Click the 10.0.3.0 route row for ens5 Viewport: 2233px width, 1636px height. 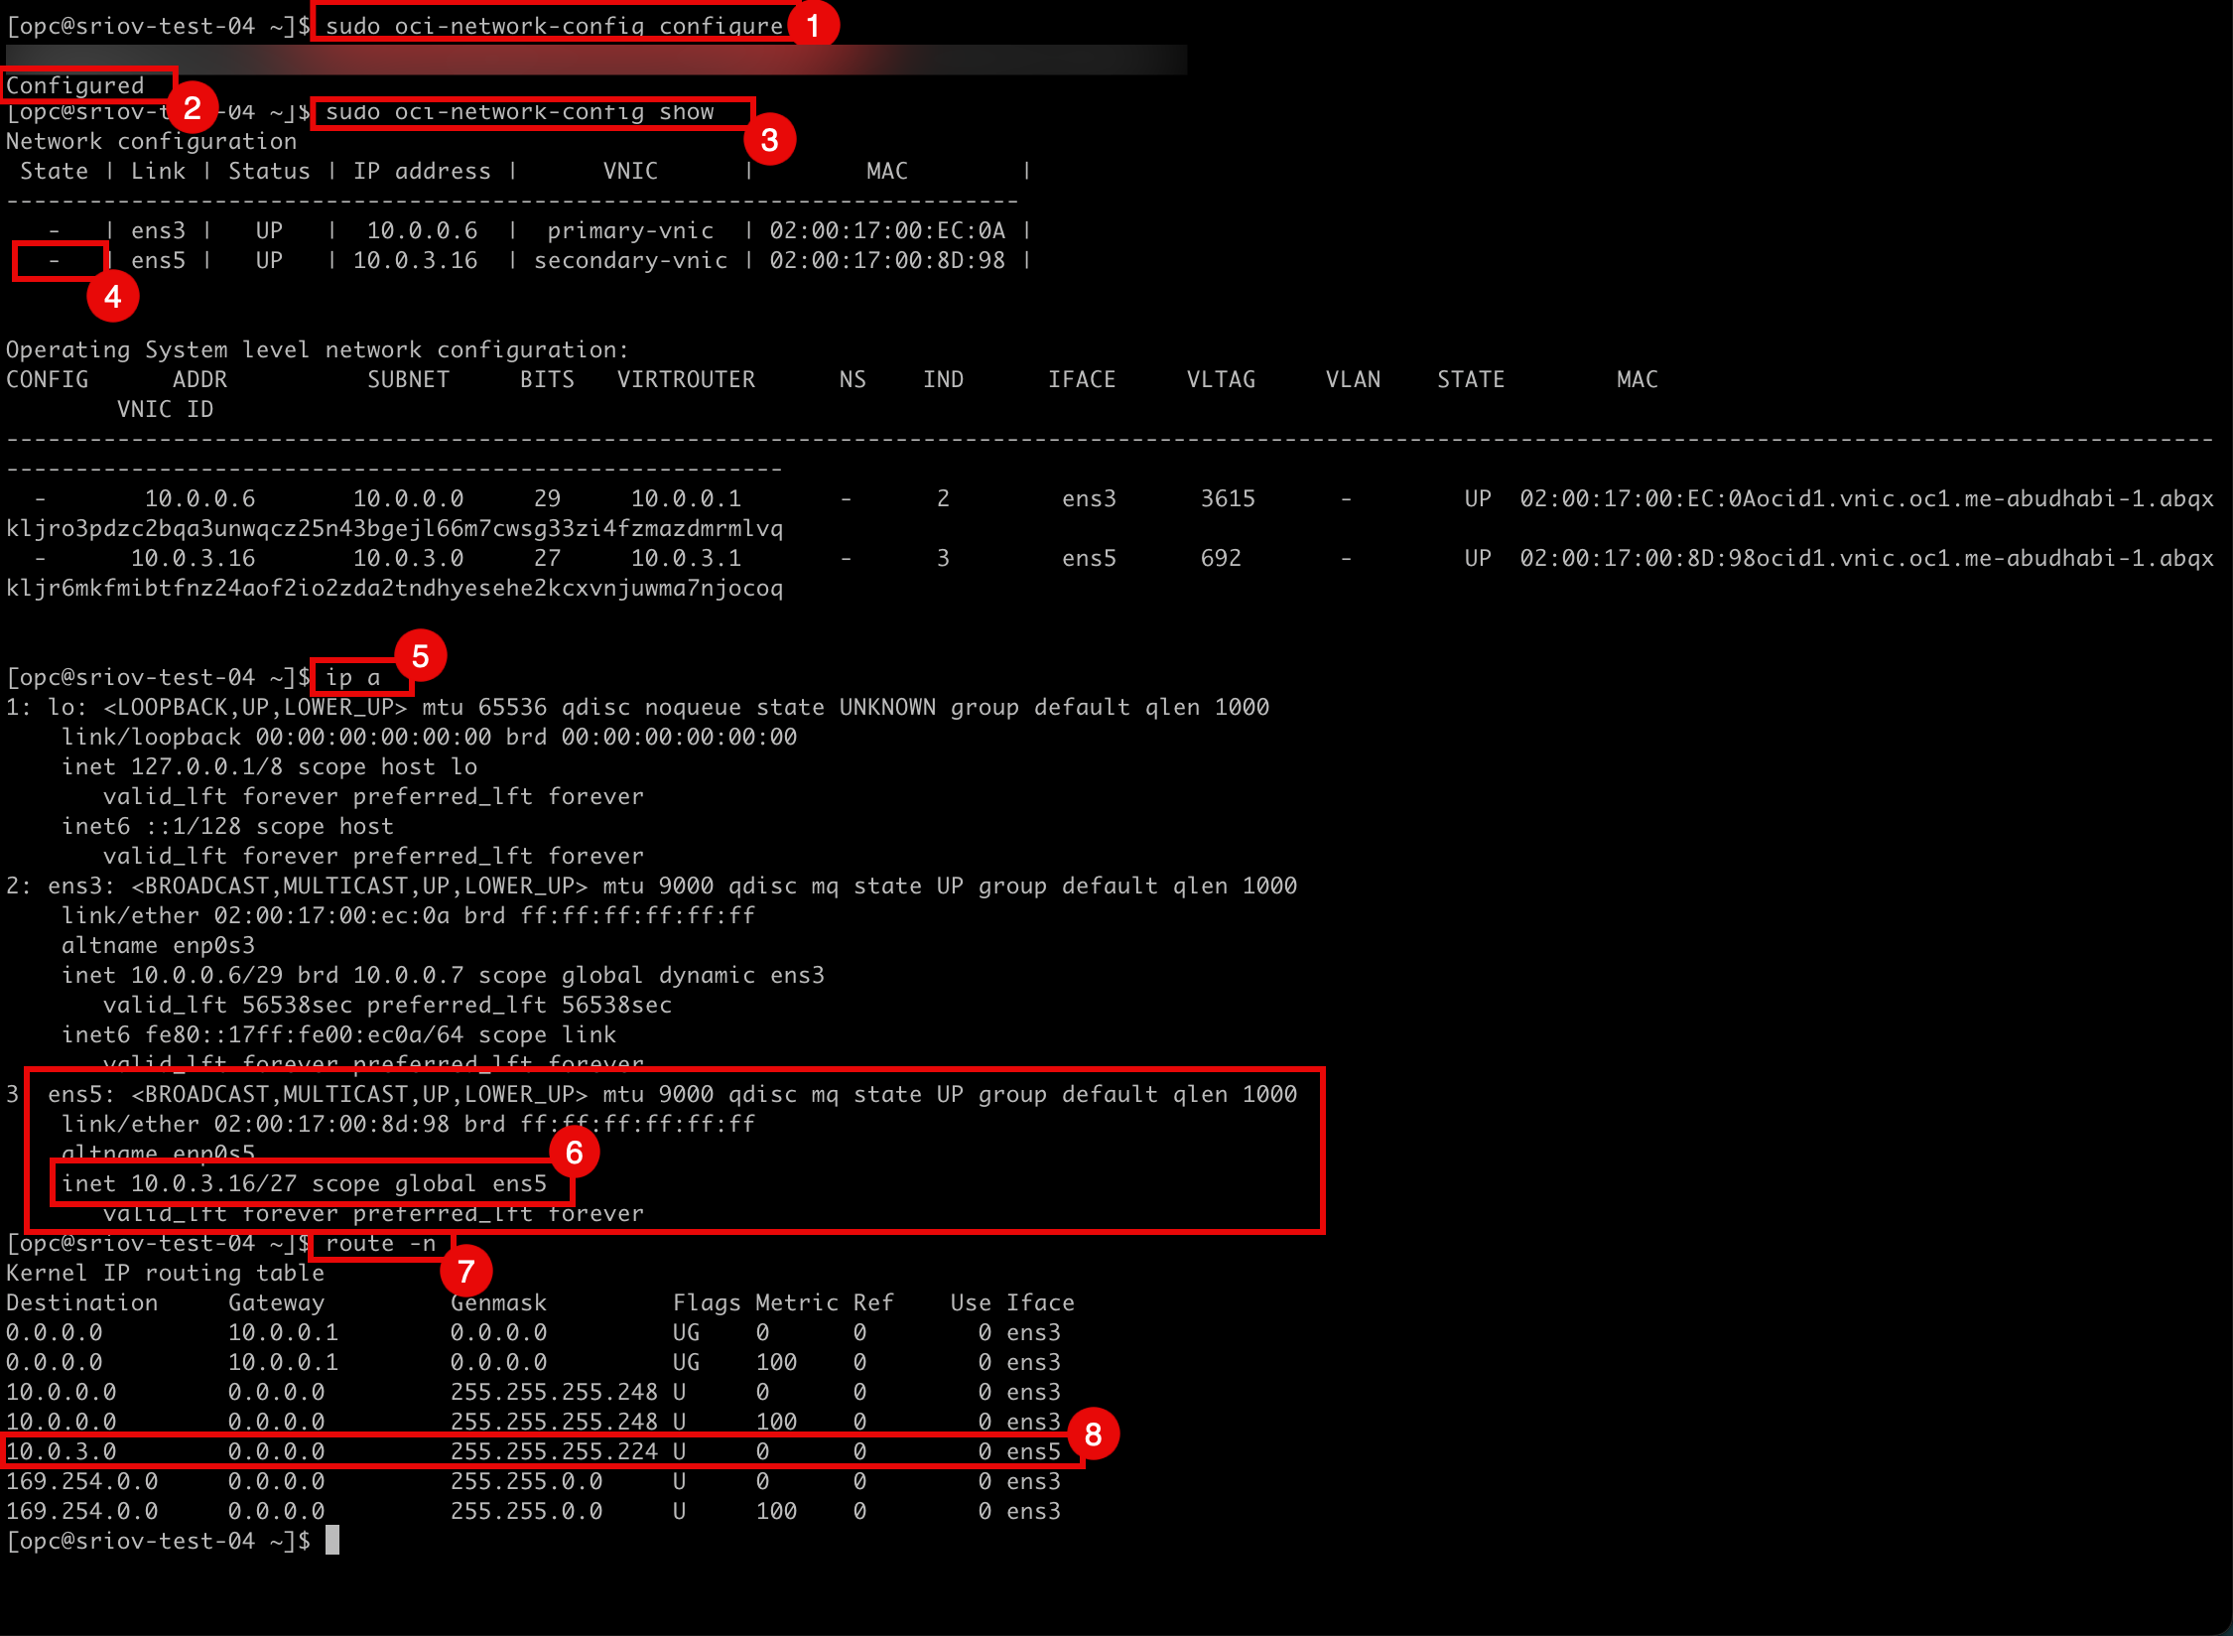click(536, 1451)
